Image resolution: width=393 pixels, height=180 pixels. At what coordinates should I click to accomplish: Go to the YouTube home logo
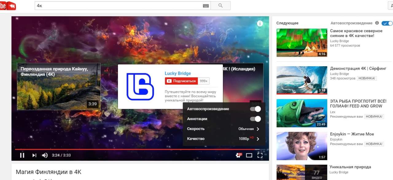coord(8,6)
